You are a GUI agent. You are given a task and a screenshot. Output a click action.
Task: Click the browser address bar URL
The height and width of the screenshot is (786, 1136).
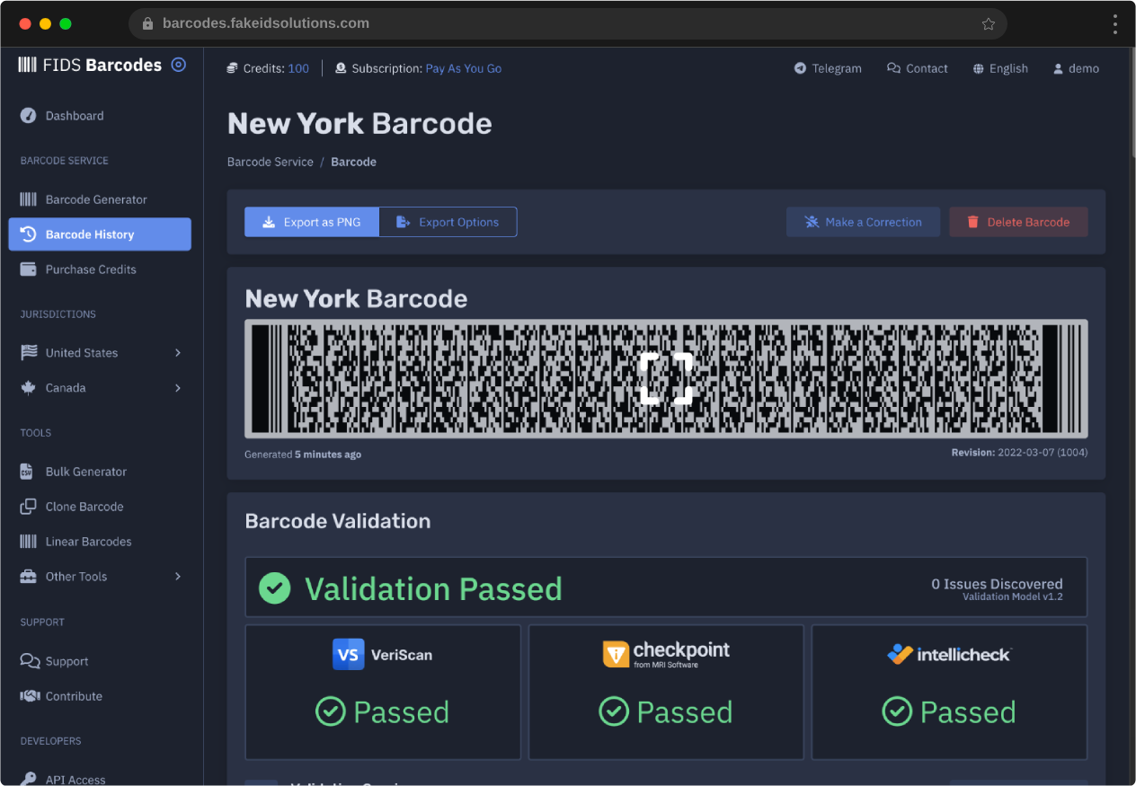tap(266, 23)
